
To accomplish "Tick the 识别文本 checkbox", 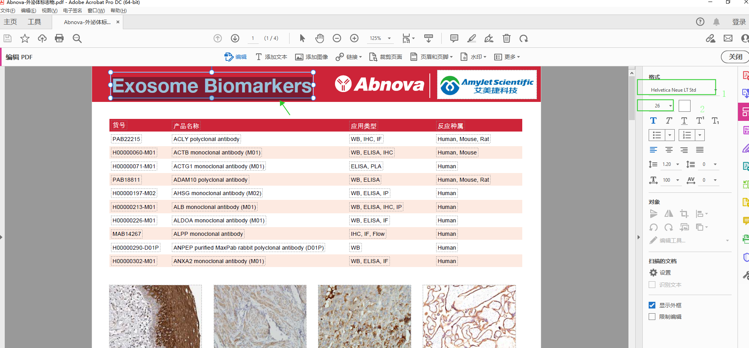I will (652, 285).
